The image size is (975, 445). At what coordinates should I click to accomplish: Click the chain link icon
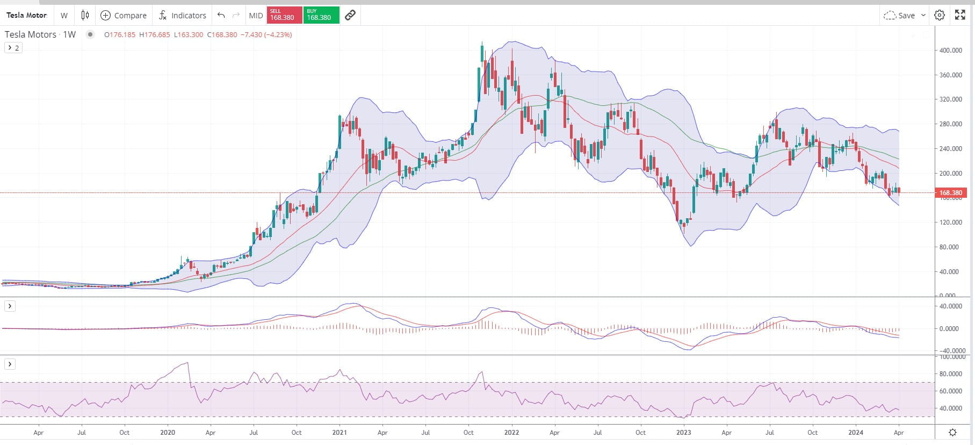350,15
